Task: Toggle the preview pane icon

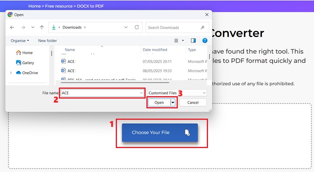Action: pyautogui.click(x=193, y=41)
